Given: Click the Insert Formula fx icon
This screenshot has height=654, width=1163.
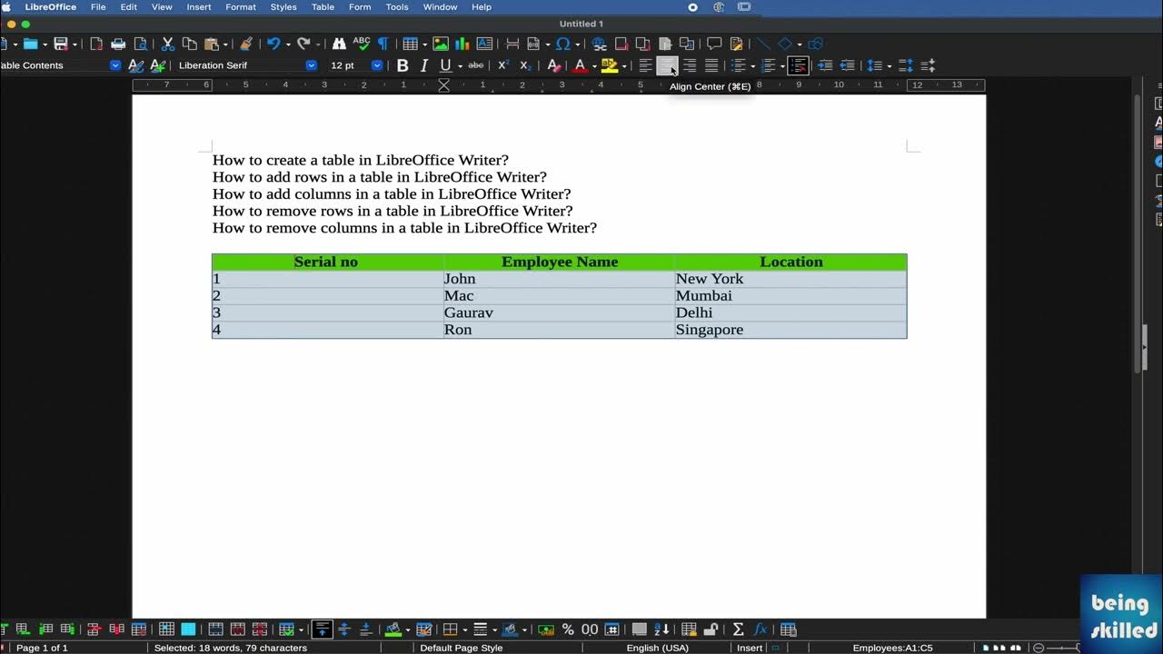Looking at the screenshot, I should click(x=760, y=629).
